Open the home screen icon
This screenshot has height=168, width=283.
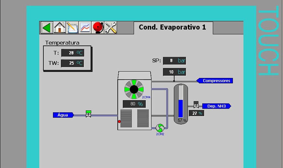point(59,28)
